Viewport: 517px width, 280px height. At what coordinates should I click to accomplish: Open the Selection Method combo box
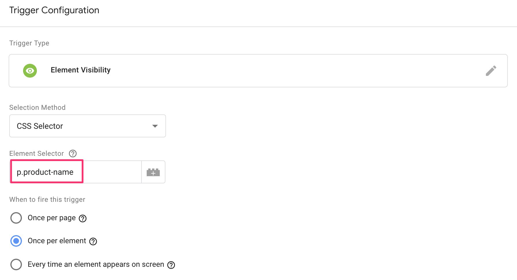point(88,126)
